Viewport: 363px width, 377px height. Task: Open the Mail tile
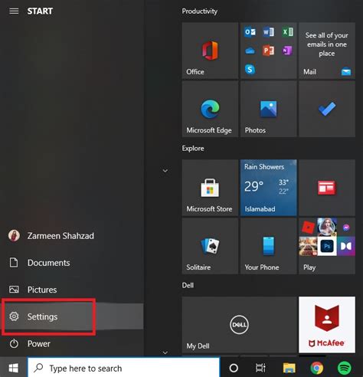click(327, 51)
